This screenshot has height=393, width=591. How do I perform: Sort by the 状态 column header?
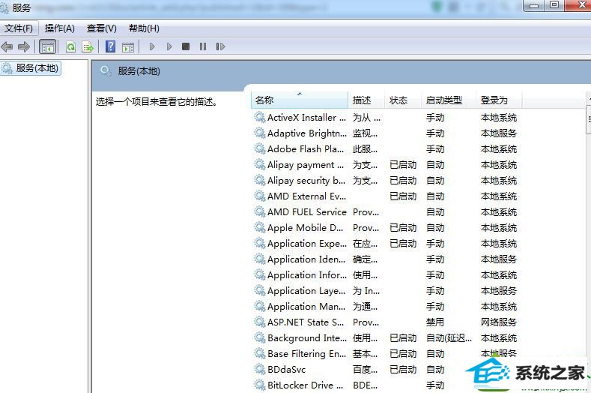(x=402, y=100)
